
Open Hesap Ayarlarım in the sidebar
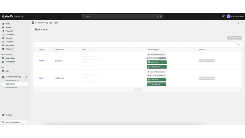[12, 81]
